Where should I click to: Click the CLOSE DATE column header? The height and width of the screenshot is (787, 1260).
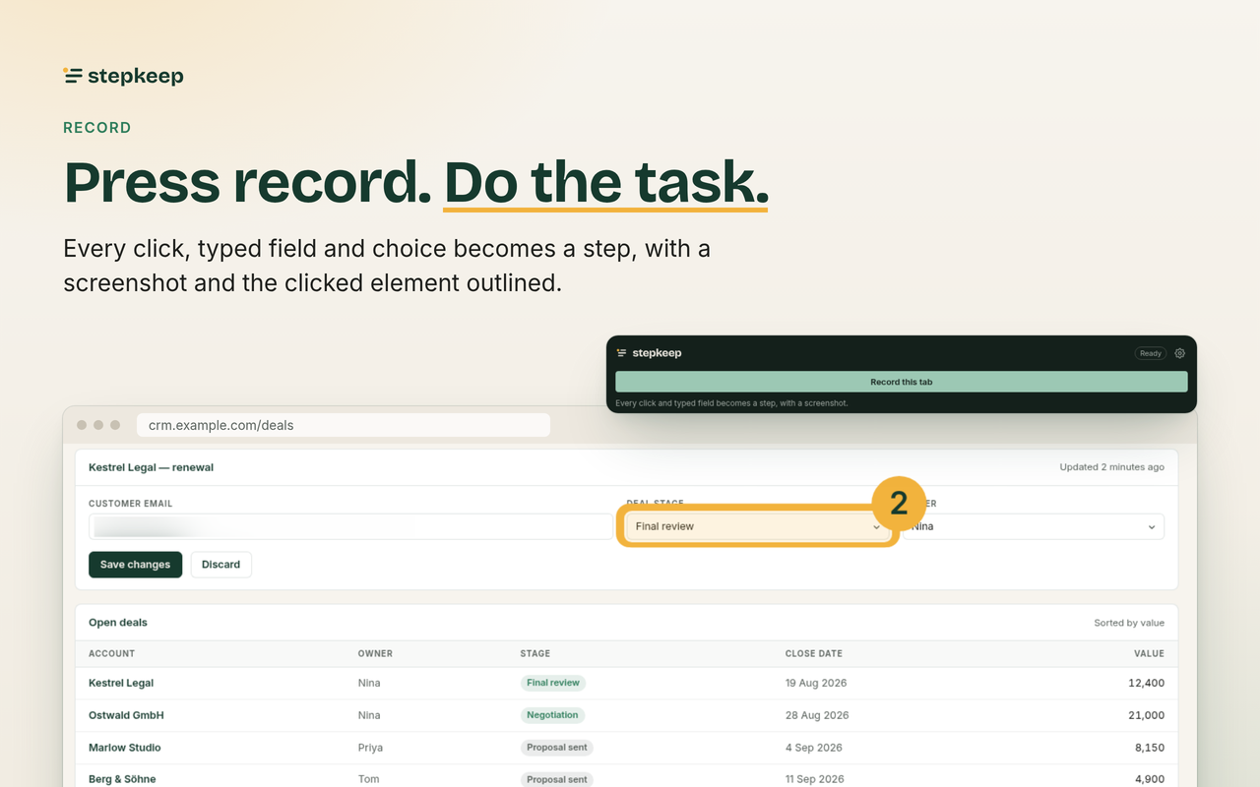[x=814, y=653]
